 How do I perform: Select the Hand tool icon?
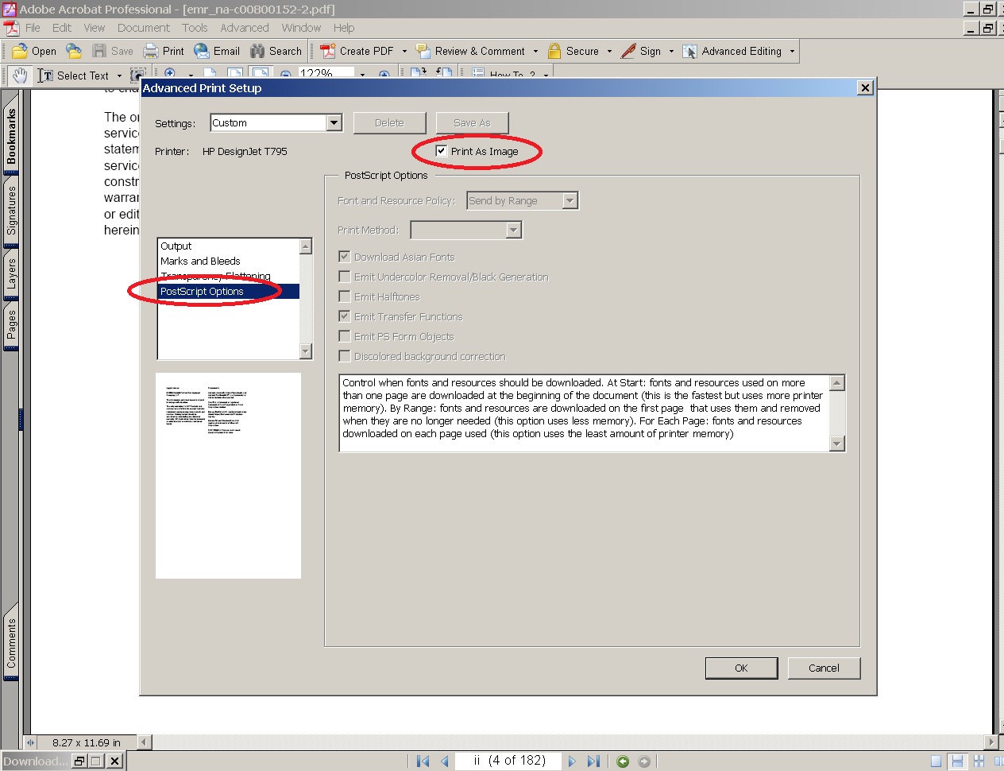click(x=20, y=76)
